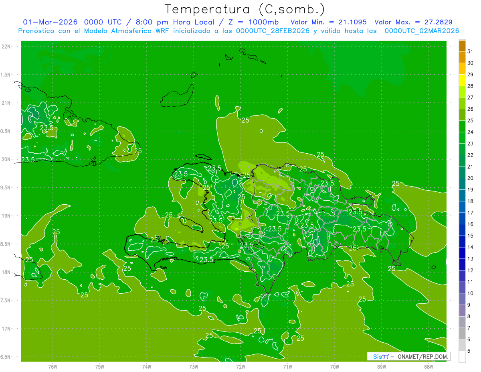
Task: Click the '73W' longitude axis label
Action: pos(194,366)
